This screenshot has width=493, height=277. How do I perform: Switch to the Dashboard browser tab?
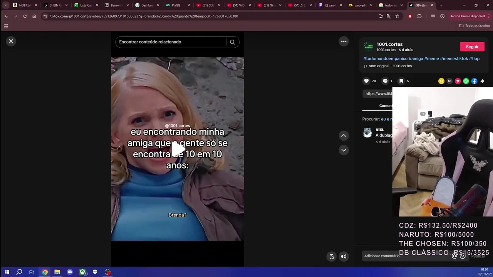pos(148,5)
